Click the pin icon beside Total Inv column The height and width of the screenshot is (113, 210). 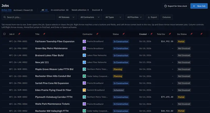tap(170, 34)
